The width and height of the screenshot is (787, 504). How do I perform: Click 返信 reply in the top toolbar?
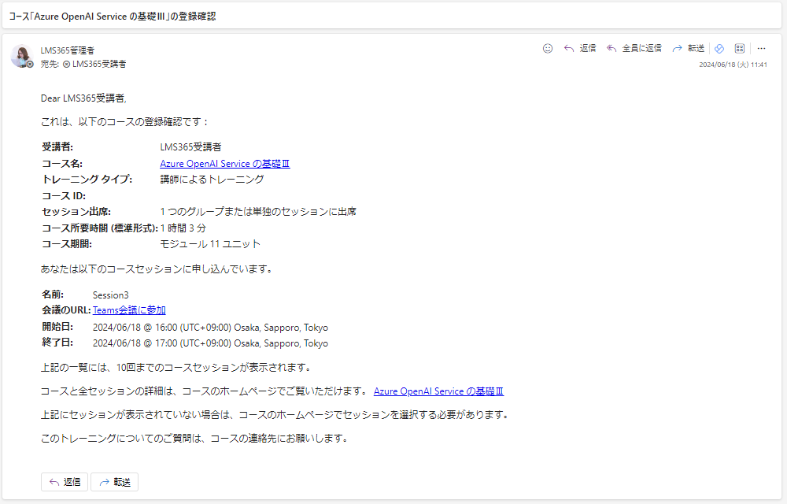580,48
